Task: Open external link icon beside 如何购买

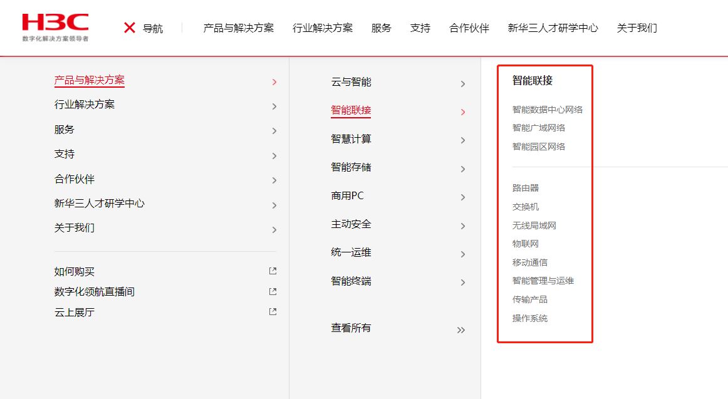Action: tap(273, 271)
